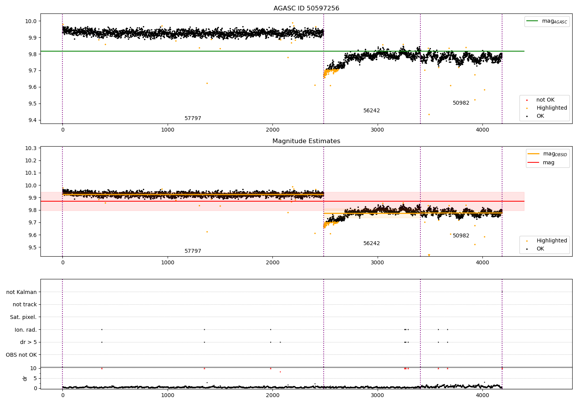The image size is (578, 404).
Task: Click the 10.0 y-tick in the AGASC ID plot
Action: point(32,21)
